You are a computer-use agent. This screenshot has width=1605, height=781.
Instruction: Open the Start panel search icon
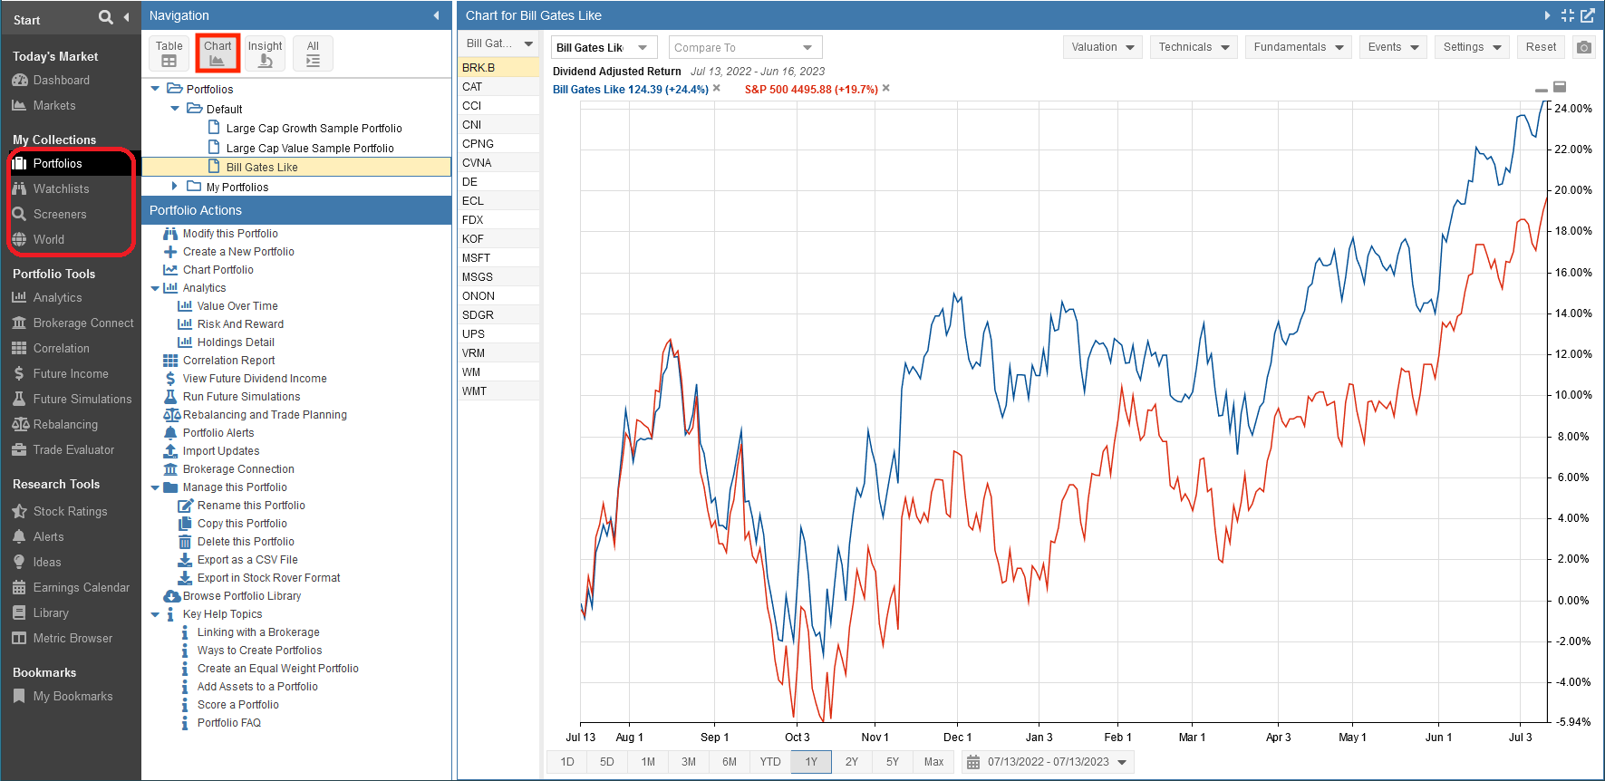click(106, 17)
